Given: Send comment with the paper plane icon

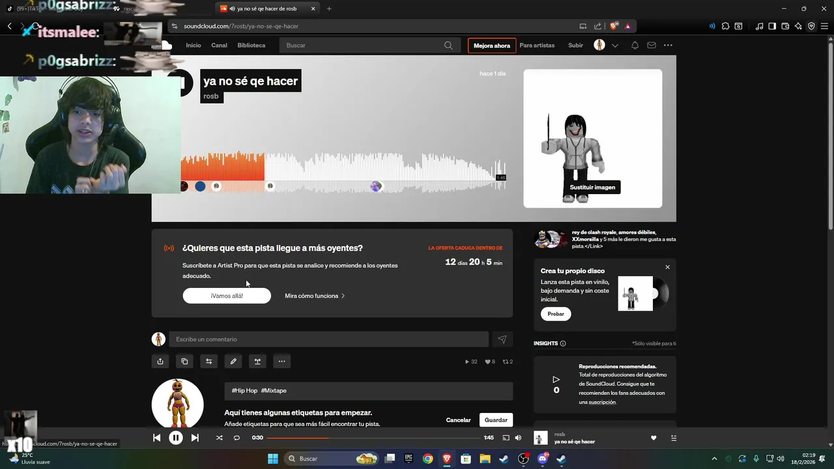Looking at the screenshot, I should coord(502,339).
